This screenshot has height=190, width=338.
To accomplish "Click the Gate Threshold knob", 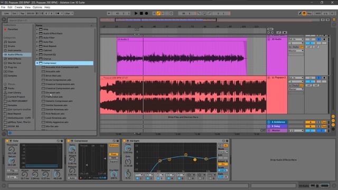I will coord(12,149).
